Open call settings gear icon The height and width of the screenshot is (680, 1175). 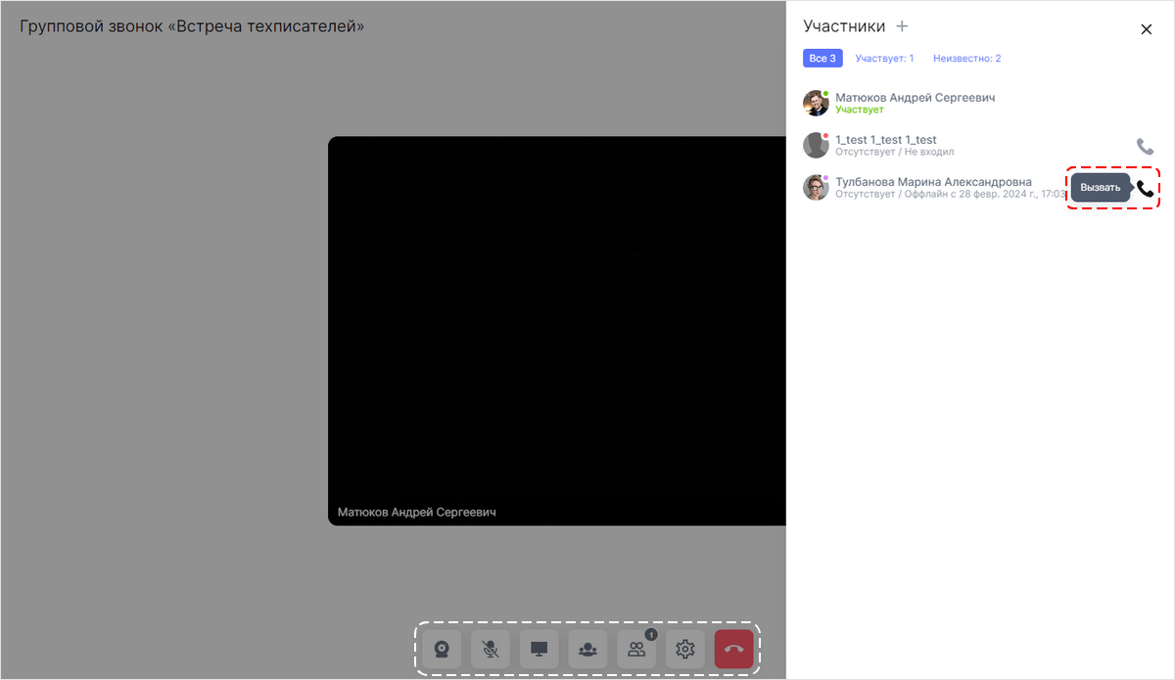click(685, 649)
